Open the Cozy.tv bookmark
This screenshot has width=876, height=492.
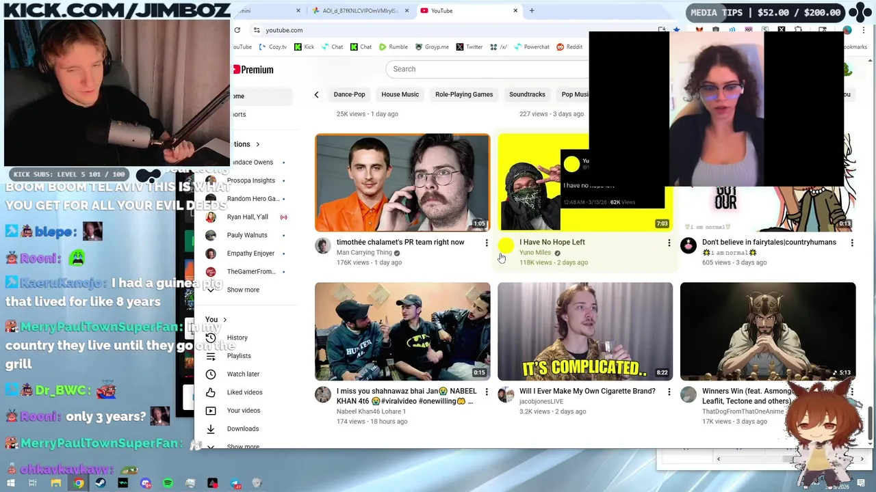tap(272, 47)
